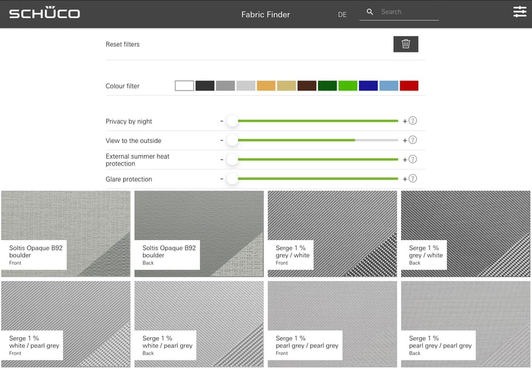
Task: Select the bright green colour filter
Action: (348, 86)
